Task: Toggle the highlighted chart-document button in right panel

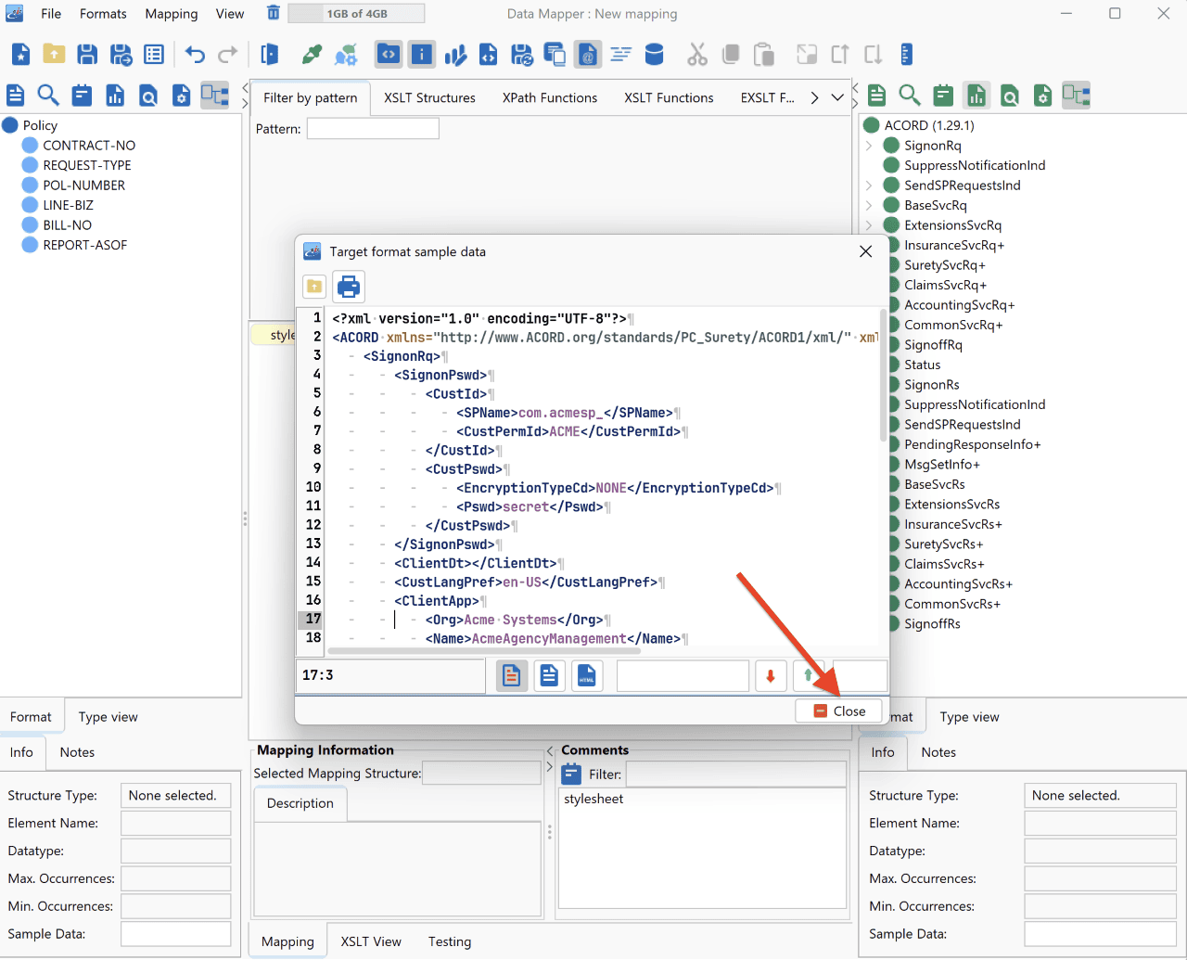Action: [976, 96]
